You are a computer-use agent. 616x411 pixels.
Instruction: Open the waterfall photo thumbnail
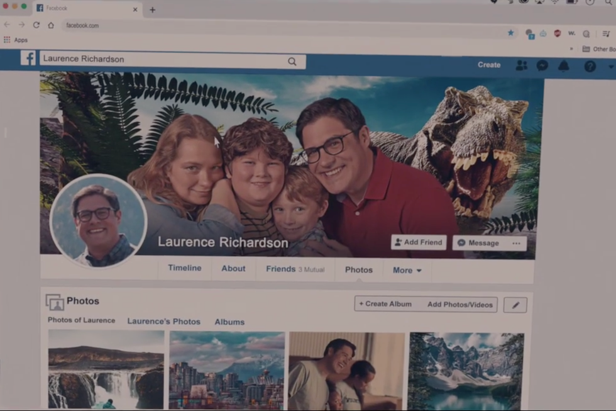tap(106, 369)
